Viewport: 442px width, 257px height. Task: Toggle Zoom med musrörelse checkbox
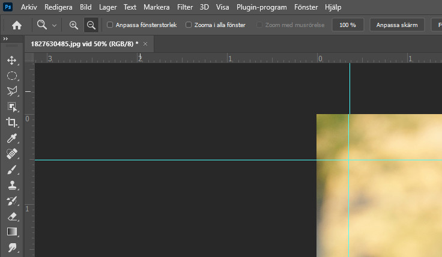pyautogui.click(x=259, y=25)
